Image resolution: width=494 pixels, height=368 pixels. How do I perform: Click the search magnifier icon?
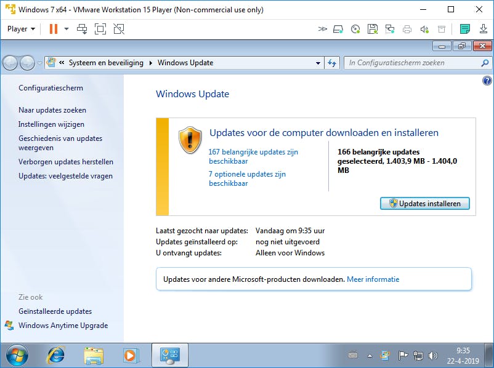pos(485,63)
